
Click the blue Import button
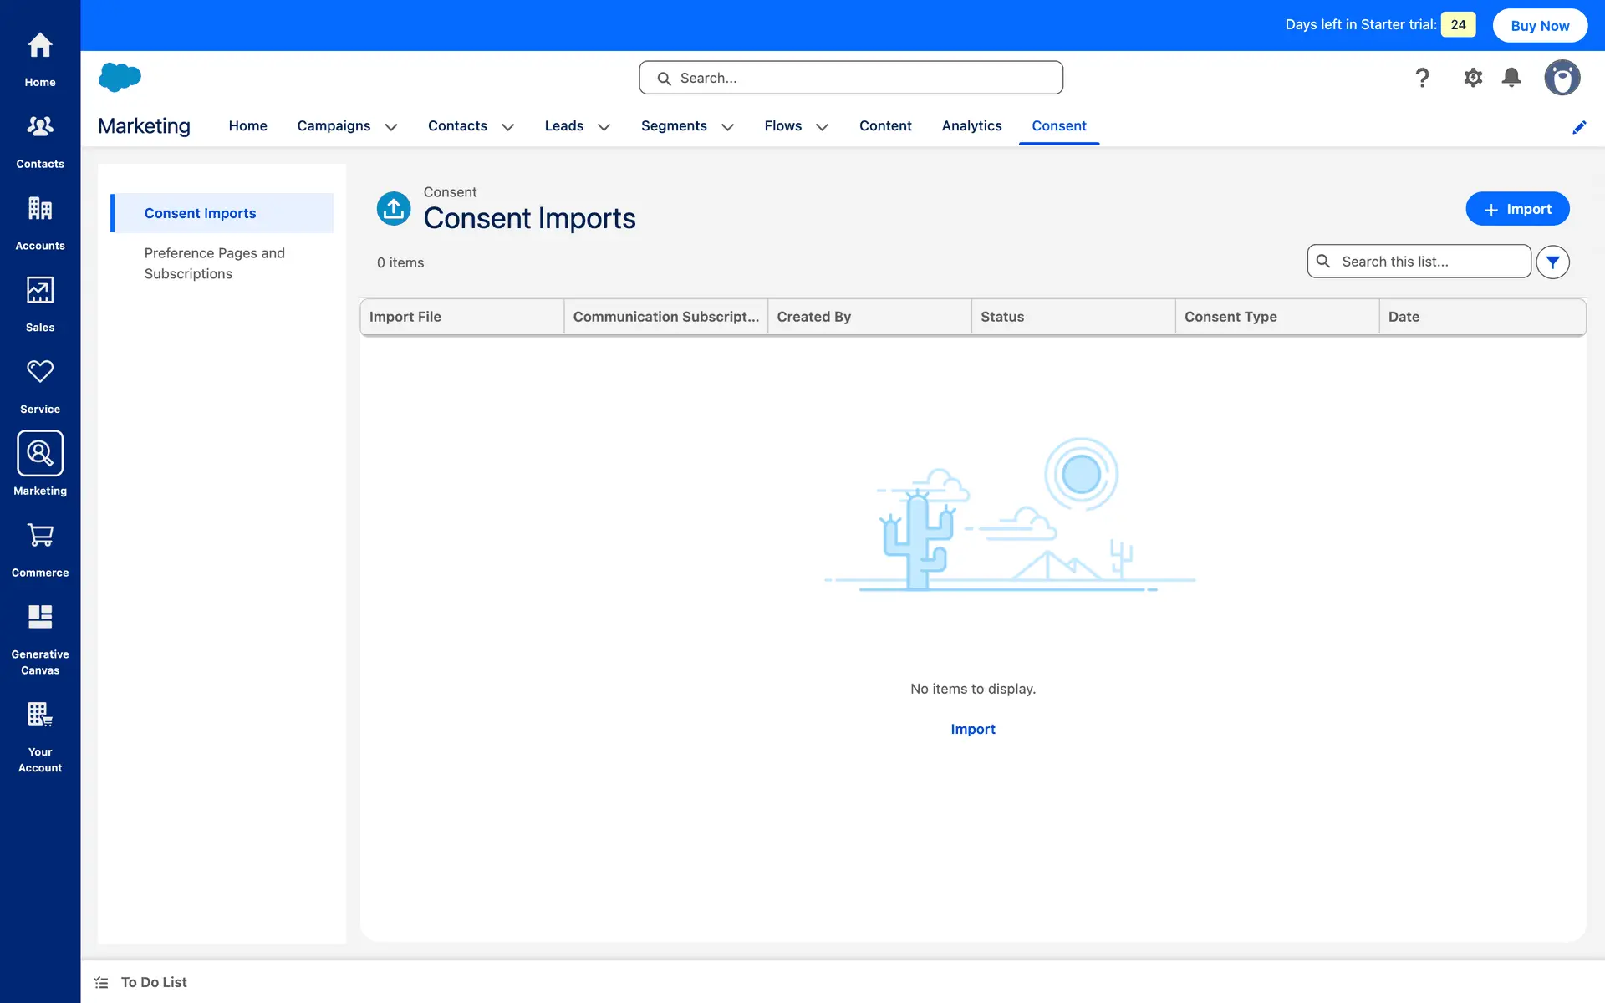[1517, 209]
